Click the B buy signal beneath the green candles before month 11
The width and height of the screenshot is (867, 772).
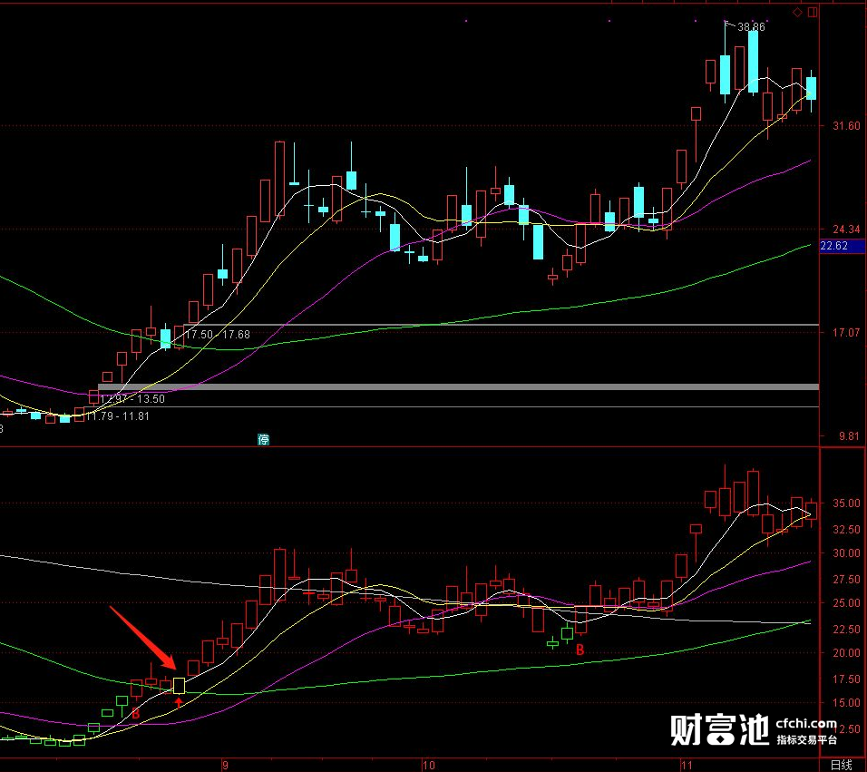[x=580, y=650]
